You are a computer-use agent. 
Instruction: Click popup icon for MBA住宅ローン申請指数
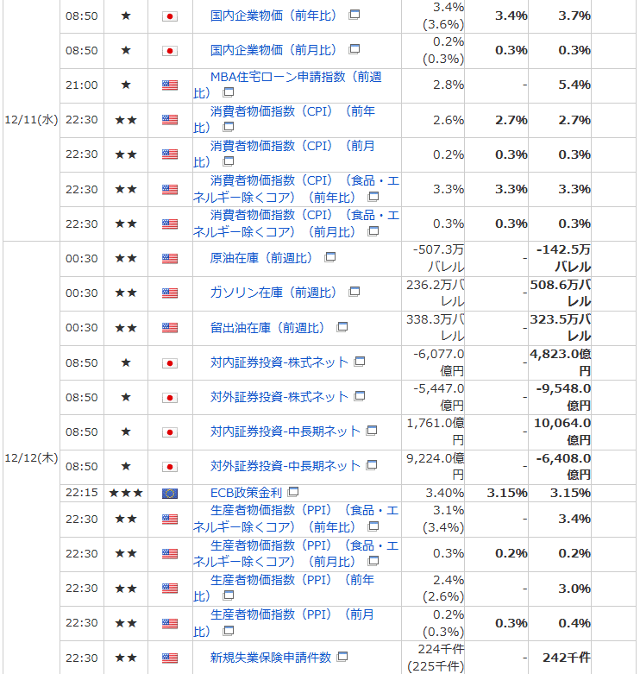pyautogui.click(x=229, y=92)
